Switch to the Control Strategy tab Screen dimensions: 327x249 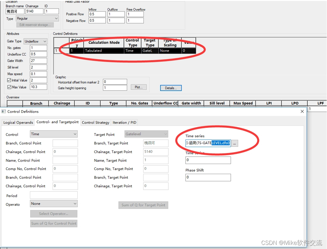95,122
